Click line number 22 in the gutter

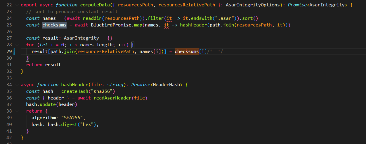(x=9, y=5)
